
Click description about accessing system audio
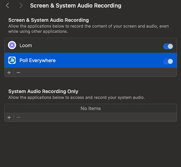(76, 97)
